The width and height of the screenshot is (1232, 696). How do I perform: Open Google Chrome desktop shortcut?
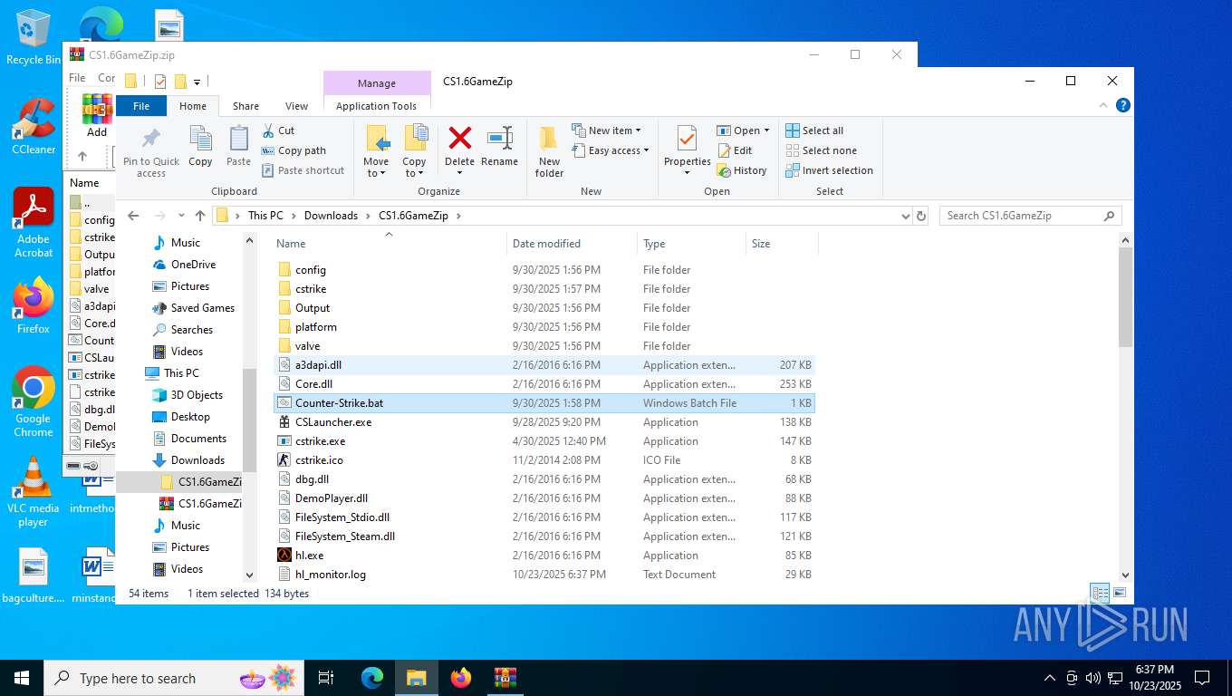coord(33,402)
